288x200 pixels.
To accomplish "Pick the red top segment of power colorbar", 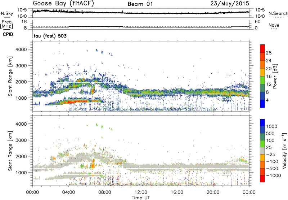I will 262,48.
